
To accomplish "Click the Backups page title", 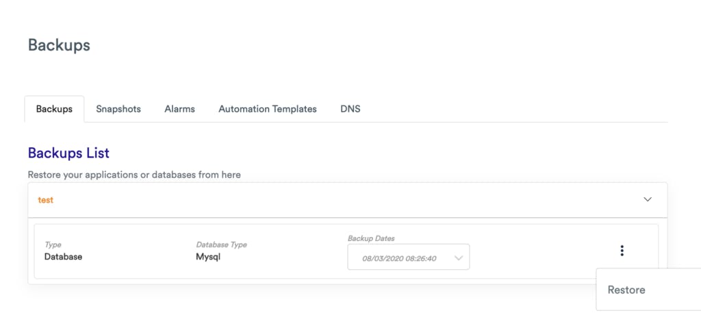I will [x=59, y=45].
